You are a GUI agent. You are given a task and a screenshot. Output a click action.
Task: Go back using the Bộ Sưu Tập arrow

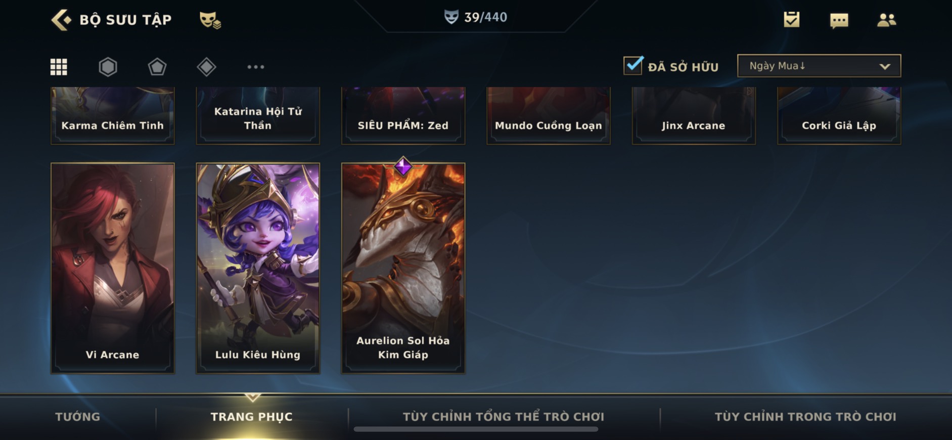pyautogui.click(x=62, y=20)
